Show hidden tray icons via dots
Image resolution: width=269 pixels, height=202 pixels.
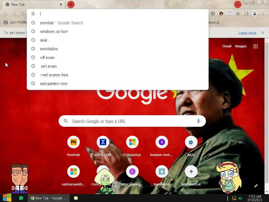tap(227, 198)
